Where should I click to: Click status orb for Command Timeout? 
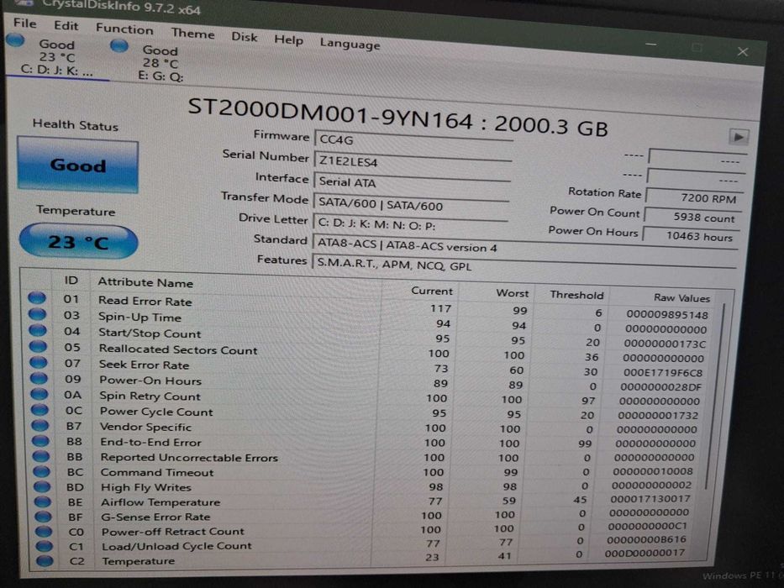point(42,471)
